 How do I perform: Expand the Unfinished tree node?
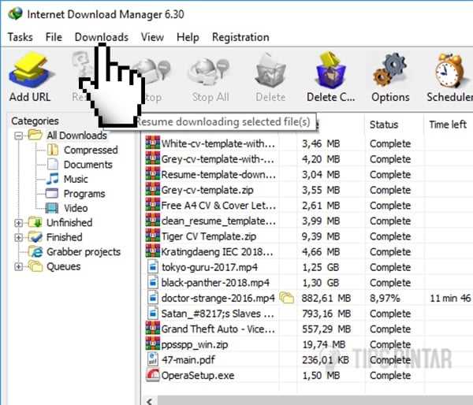coord(18,223)
